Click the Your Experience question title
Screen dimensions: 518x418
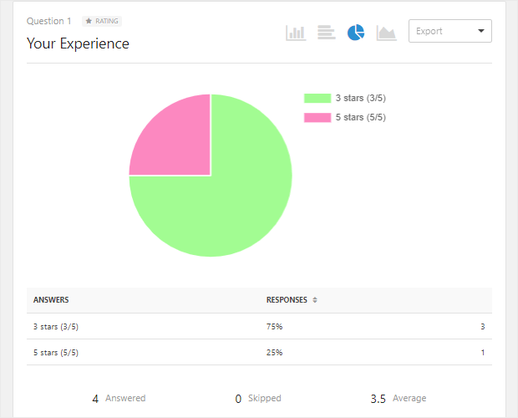coord(78,43)
